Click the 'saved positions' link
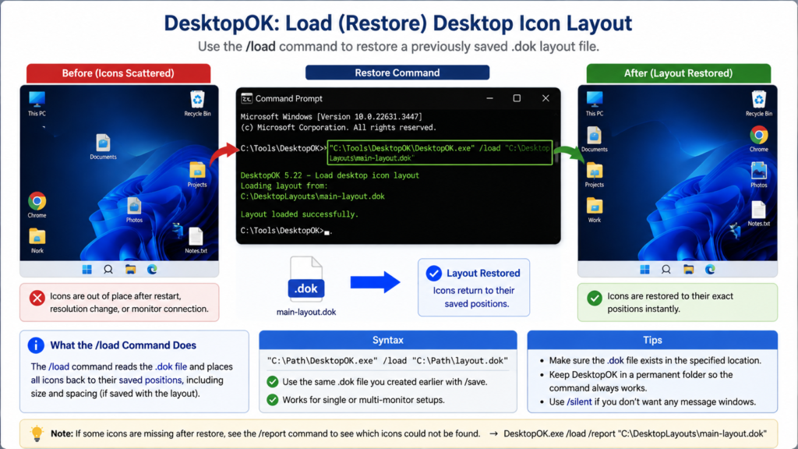The height and width of the screenshot is (449, 798). click(150, 380)
